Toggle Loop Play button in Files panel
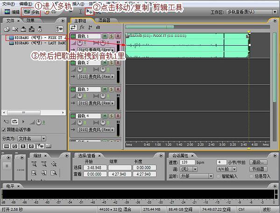 15,122
